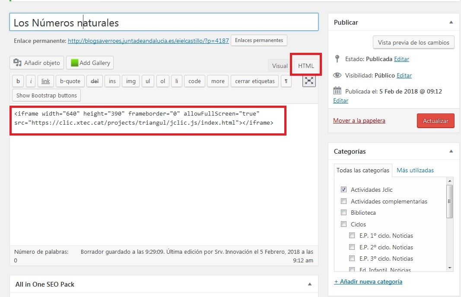Uncheck Actividades Jclic category

(x=343, y=190)
